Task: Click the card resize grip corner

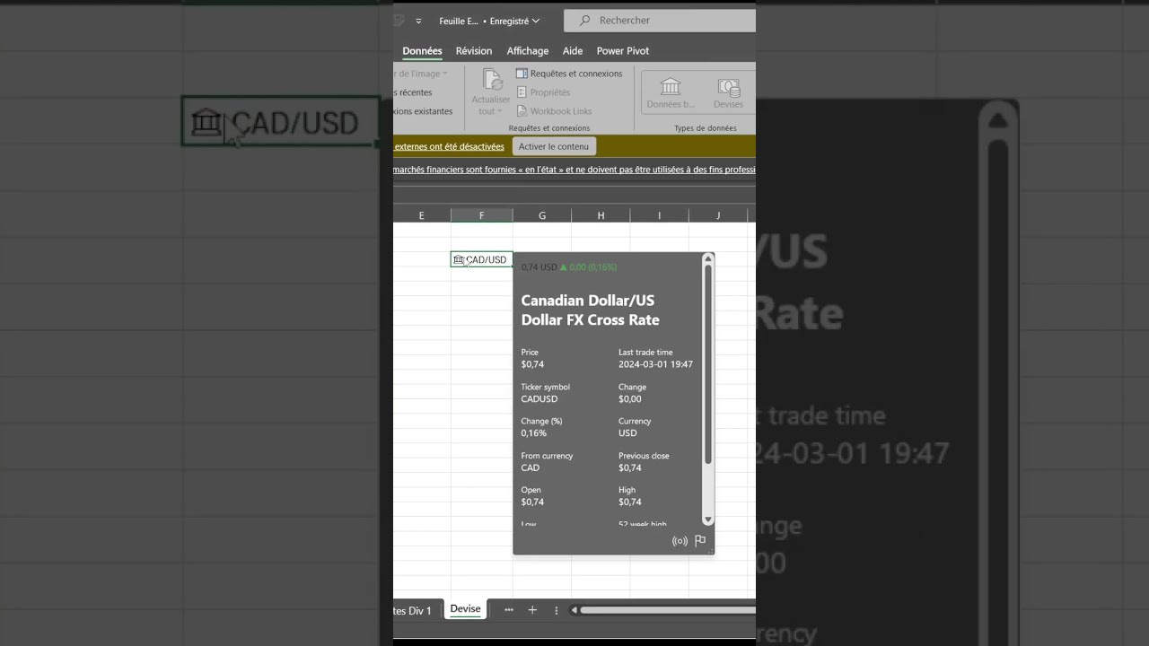Action: click(710, 551)
